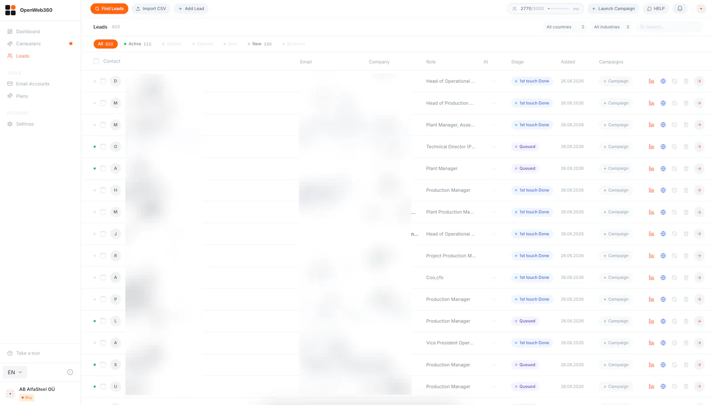Image resolution: width=712 pixels, height=405 pixels.
Task: Add campaign to Project Production M... row
Action: pos(616,256)
